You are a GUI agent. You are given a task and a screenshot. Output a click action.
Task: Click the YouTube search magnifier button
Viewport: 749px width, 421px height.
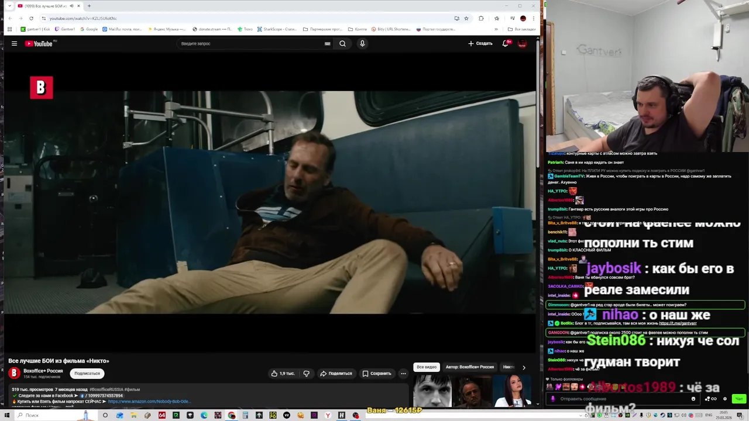(x=342, y=43)
